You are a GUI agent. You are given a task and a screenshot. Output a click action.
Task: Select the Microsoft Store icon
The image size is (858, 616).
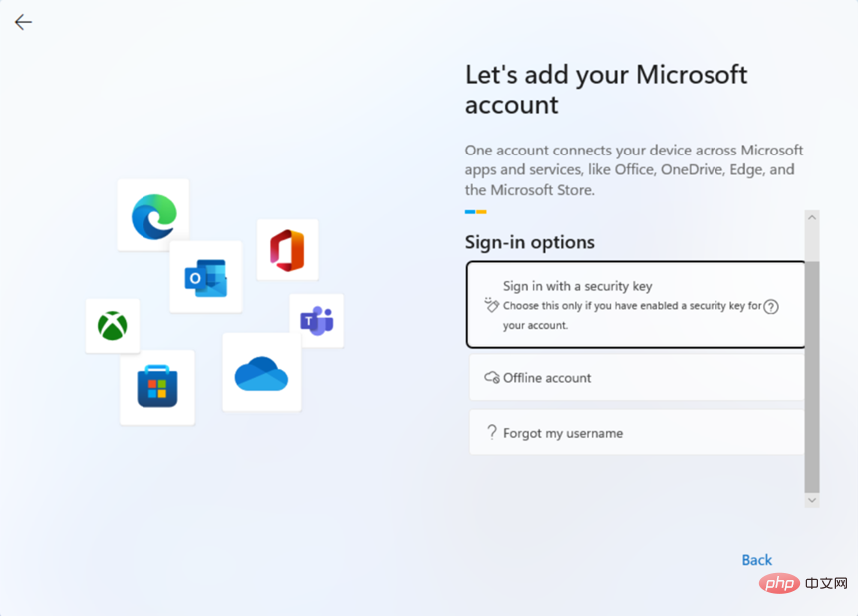point(156,386)
